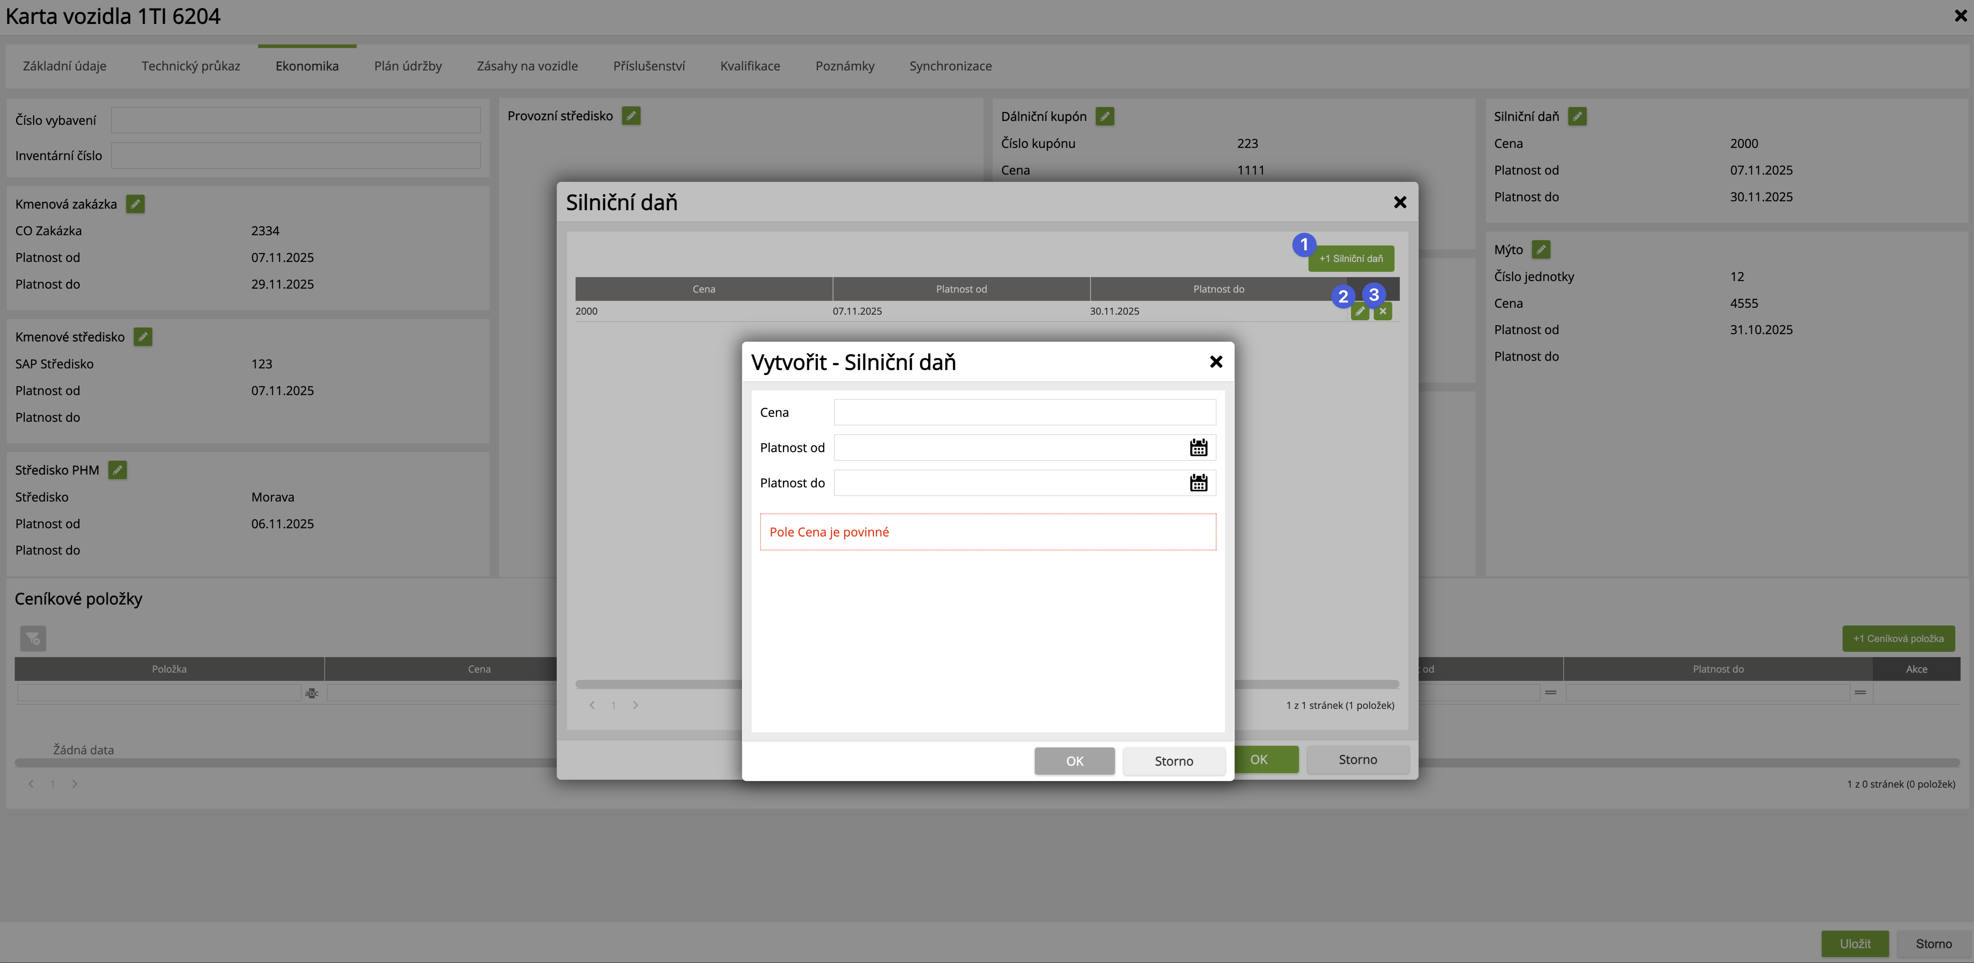Click into the Cena input field
1974x963 pixels.
pos(1024,412)
